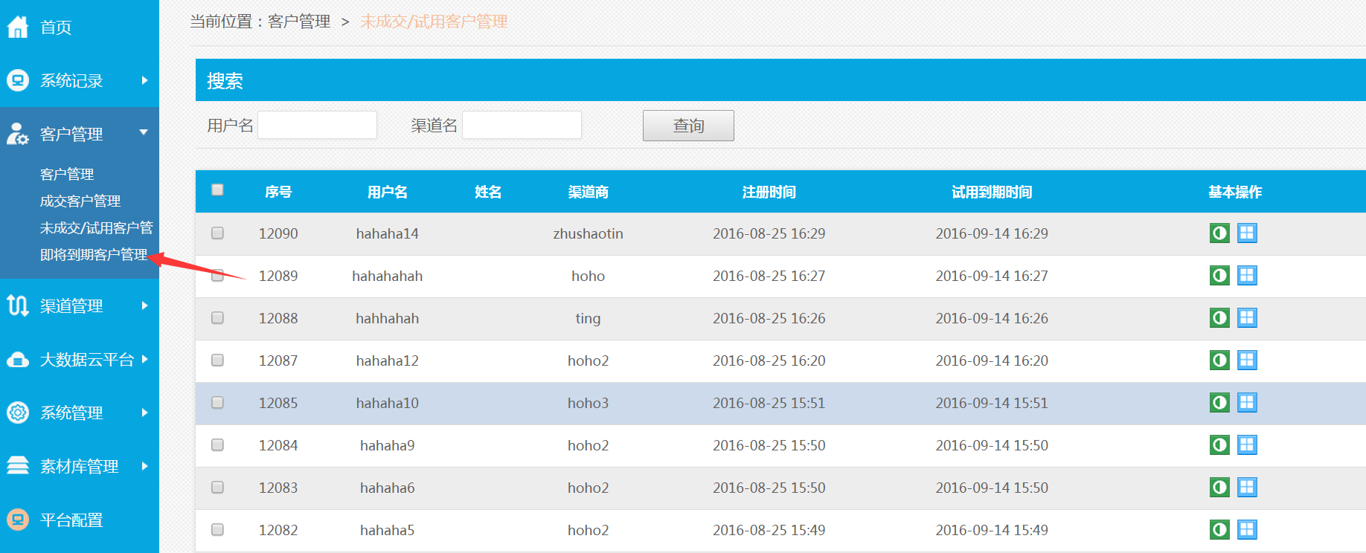The image size is (1366, 553).
Task: Click blue grid icon in row 12089
Action: click(x=1247, y=276)
